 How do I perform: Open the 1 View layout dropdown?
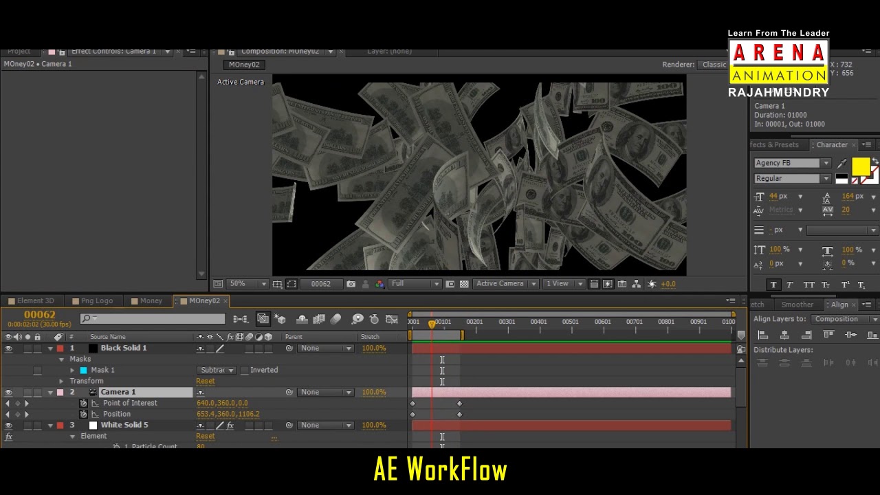click(x=564, y=284)
